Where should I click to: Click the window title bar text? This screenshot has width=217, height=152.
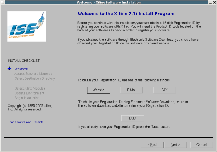click(109, 3)
